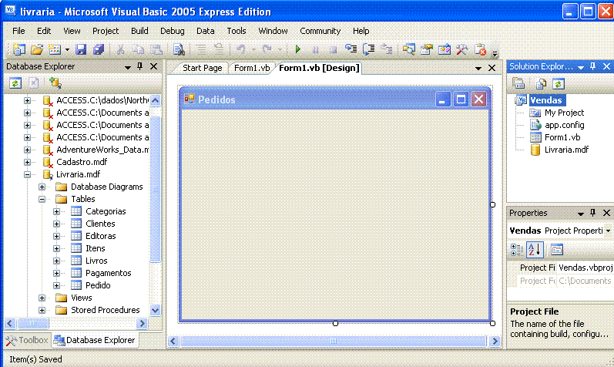This screenshot has width=614, height=367.
Task: Open the File menu
Action: click(18, 31)
